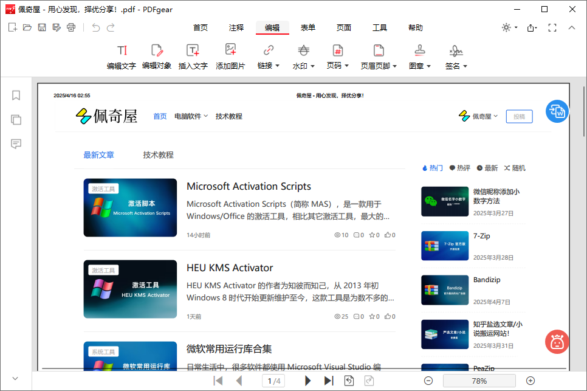Click the 随机 sidebar filter
587x391 pixels.
point(515,168)
